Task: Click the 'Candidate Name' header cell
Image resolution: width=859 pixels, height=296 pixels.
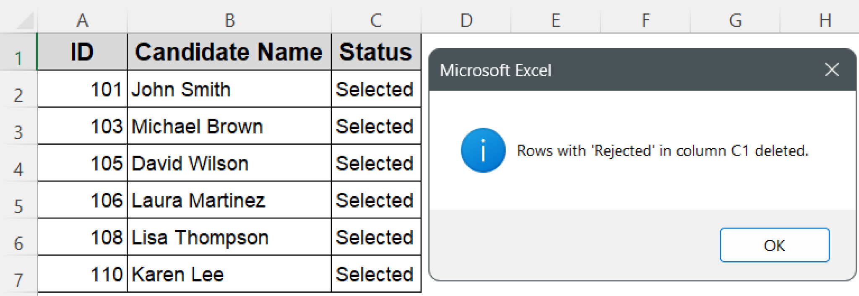Action: [x=229, y=52]
